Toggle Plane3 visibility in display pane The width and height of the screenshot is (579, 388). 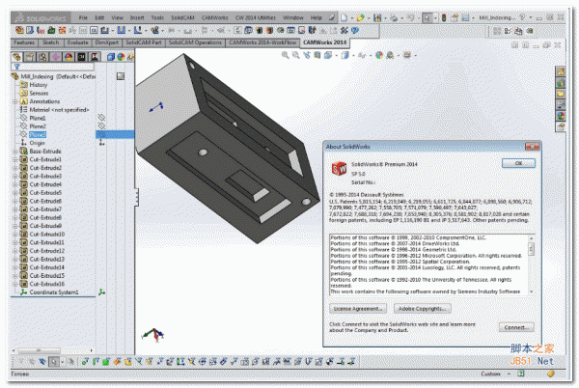point(101,134)
